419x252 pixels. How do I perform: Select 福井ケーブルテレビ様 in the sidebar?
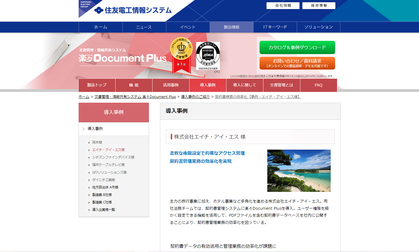pyautogui.click(x=108, y=165)
